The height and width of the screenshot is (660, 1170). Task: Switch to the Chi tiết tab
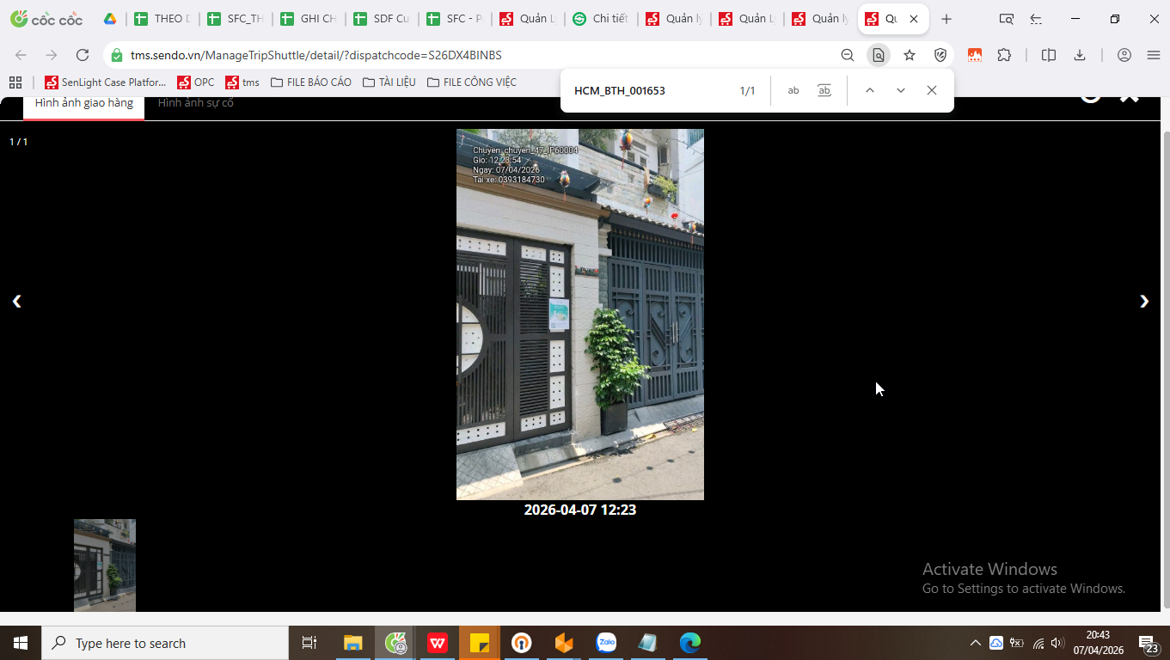point(601,19)
